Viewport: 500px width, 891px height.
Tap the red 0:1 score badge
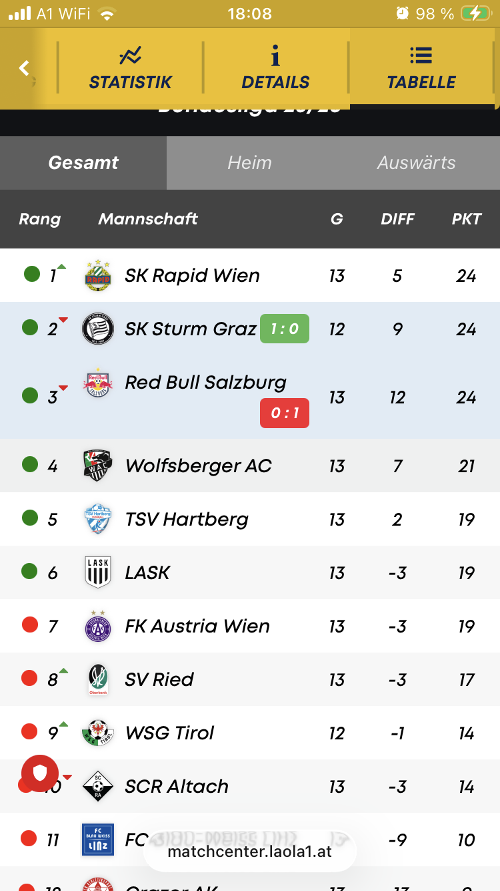[x=285, y=413]
